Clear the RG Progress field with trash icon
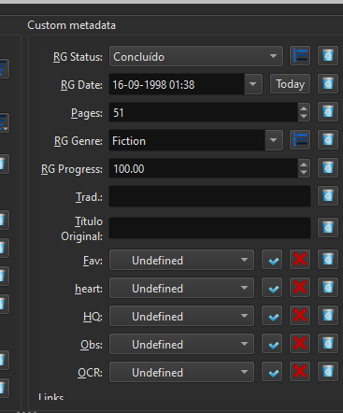The image size is (343, 413). pos(328,168)
